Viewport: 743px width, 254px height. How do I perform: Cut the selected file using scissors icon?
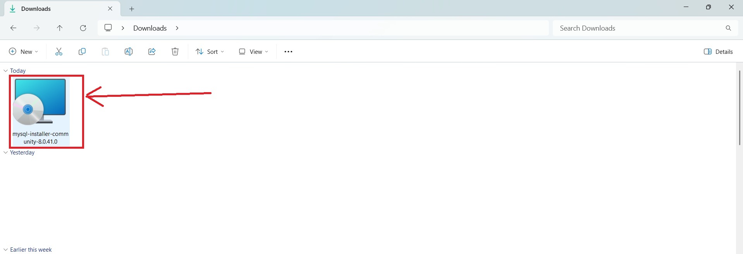[x=59, y=51]
